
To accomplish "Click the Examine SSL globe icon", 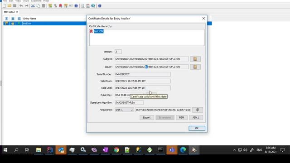I will pyautogui.click(x=93, y=6).
